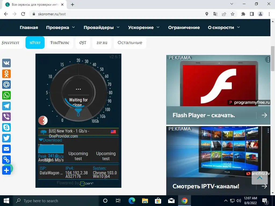
Task: Bookmark this page with star icon
Action: [233, 14]
